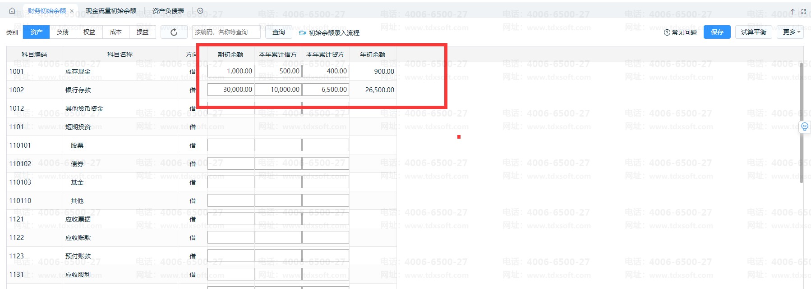The width and height of the screenshot is (811, 289).
Task: Select the 负债 category
Action: [x=63, y=32]
